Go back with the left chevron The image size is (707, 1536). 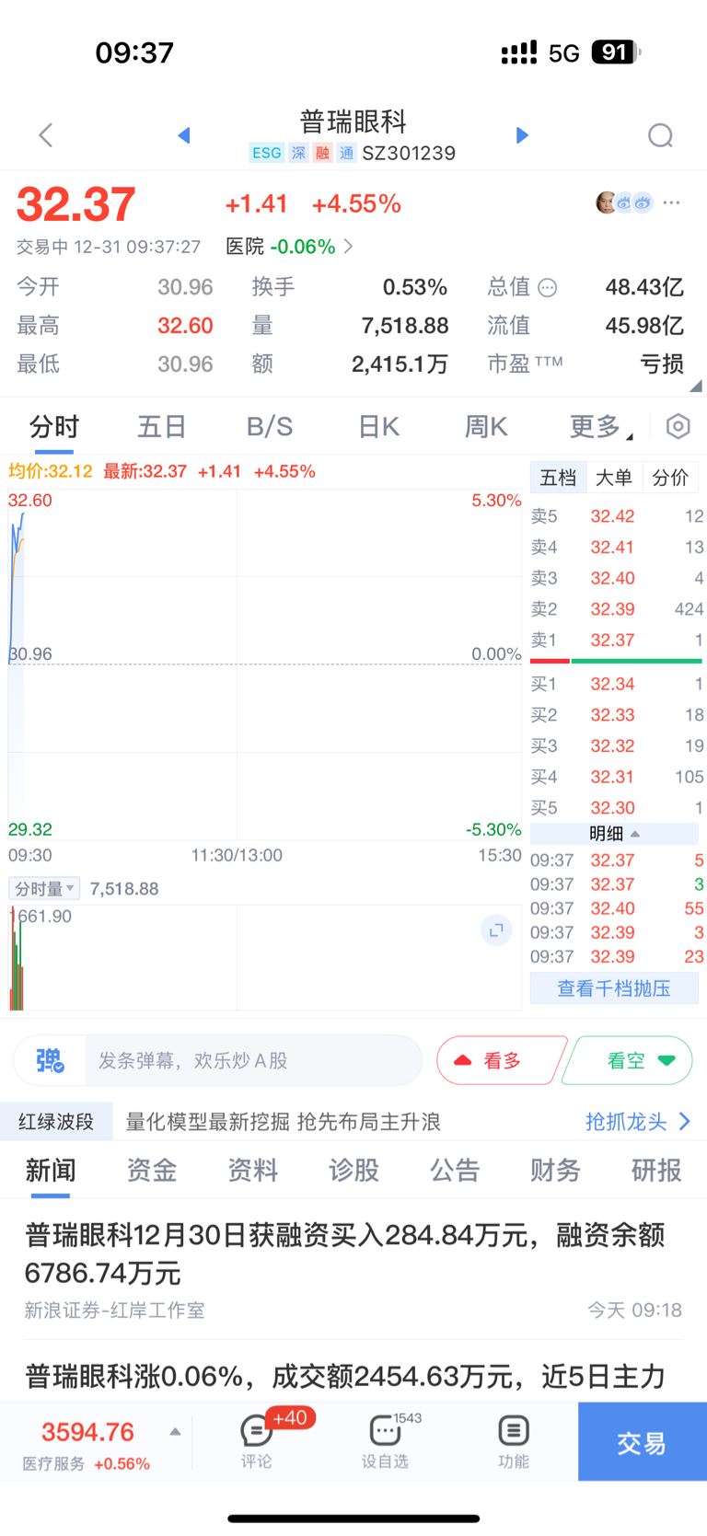tap(45, 135)
